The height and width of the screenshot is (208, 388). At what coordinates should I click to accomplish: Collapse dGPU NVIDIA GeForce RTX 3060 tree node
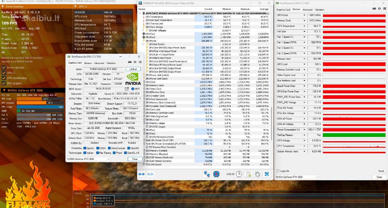[x=140, y=13]
